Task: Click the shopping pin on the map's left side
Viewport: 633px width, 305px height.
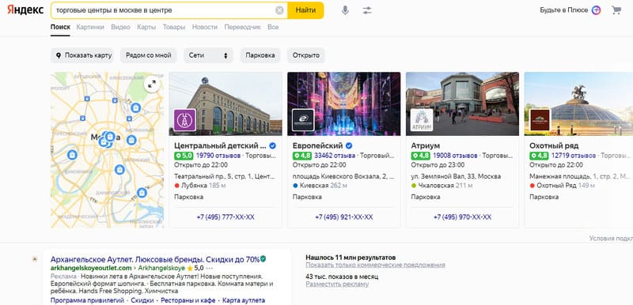Action: click(x=72, y=155)
